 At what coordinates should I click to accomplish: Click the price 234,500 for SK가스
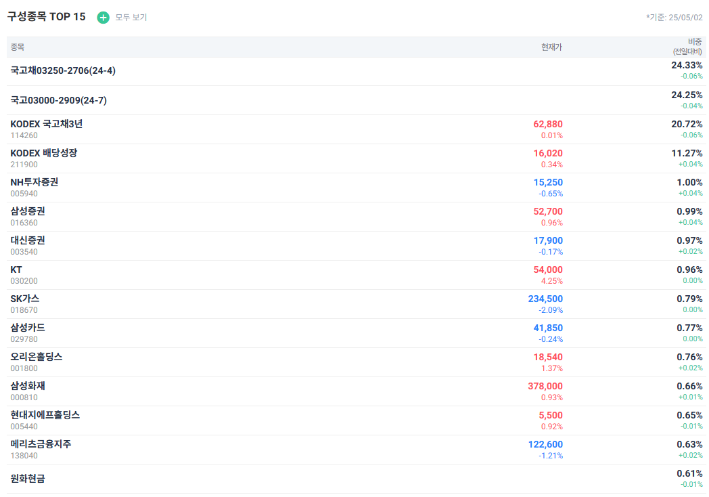(x=545, y=299)
